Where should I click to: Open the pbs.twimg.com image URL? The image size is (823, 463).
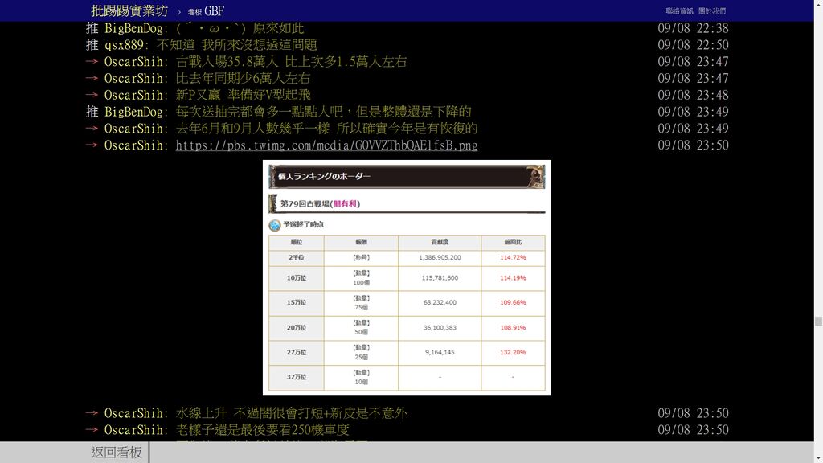click(326, 145)
